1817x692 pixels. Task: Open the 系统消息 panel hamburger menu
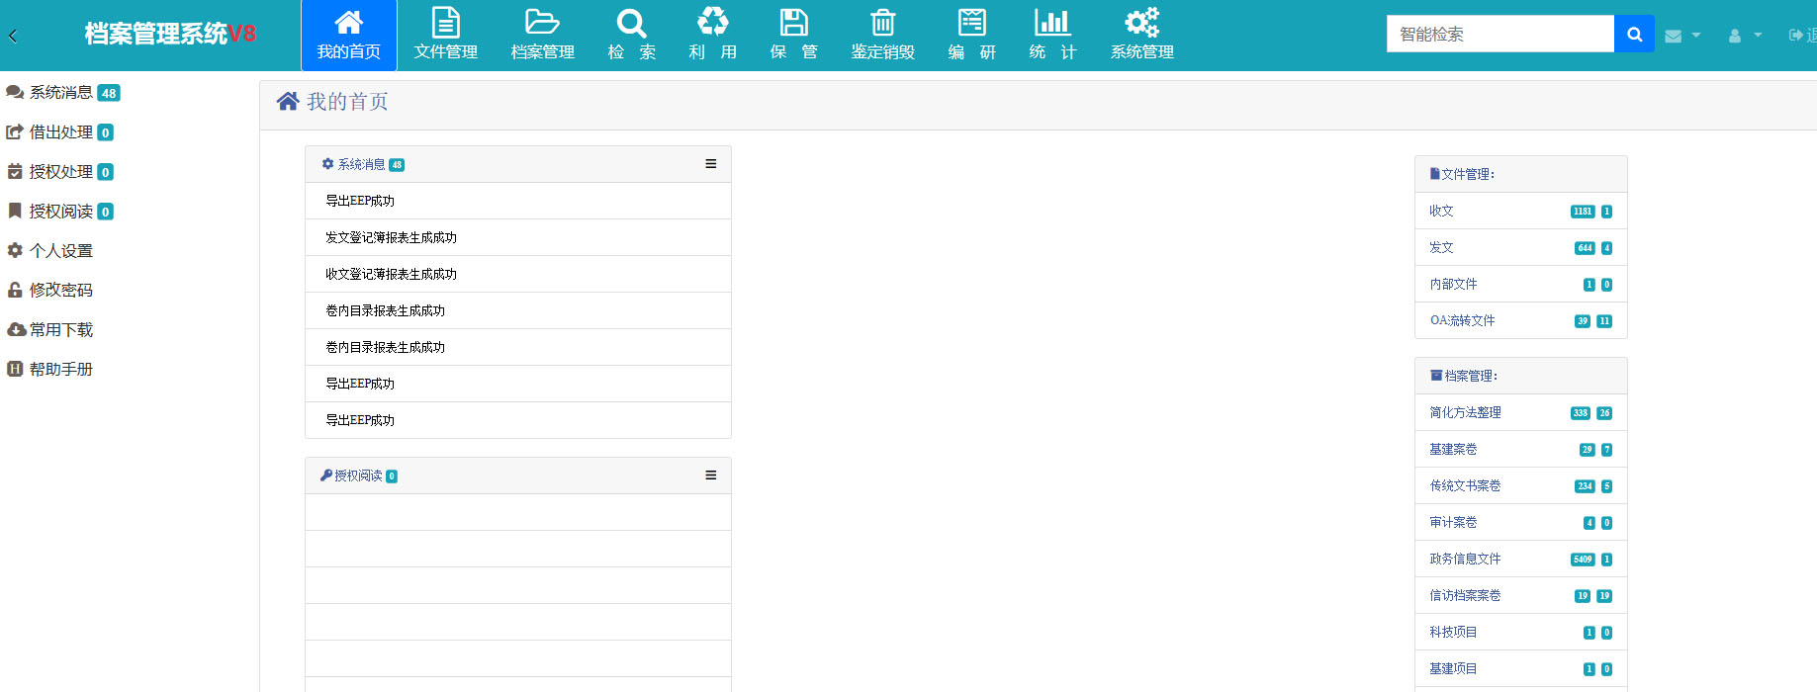pos(710,164)
